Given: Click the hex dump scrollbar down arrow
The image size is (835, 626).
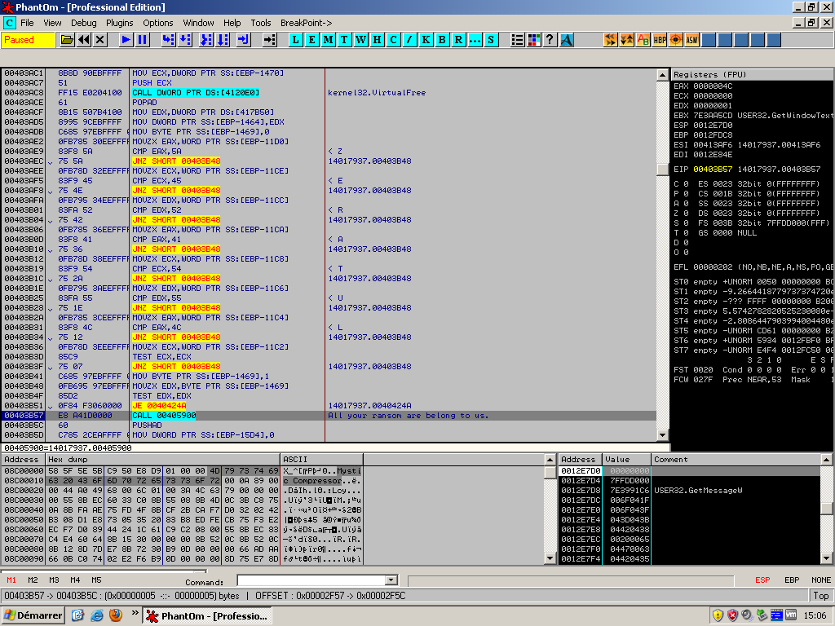Looking at the screenshot, I should click(x=550, y=558).
